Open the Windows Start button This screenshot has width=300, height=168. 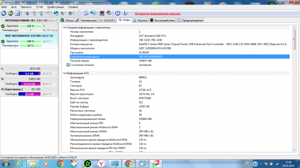[6, 164]
